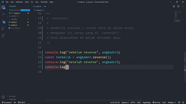Image resolution: width=186 pixels, height=104 pixels.
Task: Click the breadcrumb chevron after index.ts
Action: coord(43,10)
